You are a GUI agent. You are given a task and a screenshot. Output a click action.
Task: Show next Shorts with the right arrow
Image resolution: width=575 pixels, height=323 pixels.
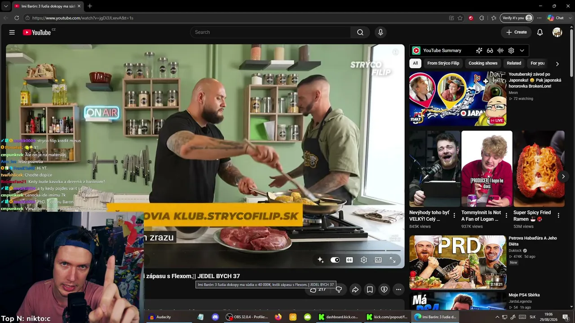point(563,176)
